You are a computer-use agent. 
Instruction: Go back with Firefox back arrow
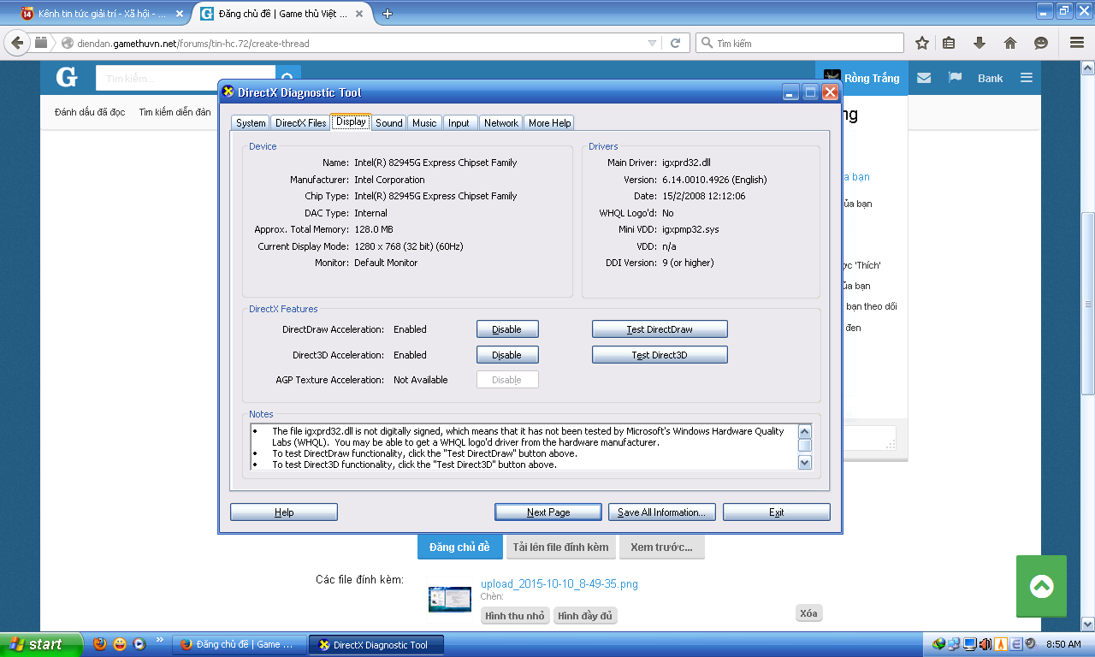(17, 43)
